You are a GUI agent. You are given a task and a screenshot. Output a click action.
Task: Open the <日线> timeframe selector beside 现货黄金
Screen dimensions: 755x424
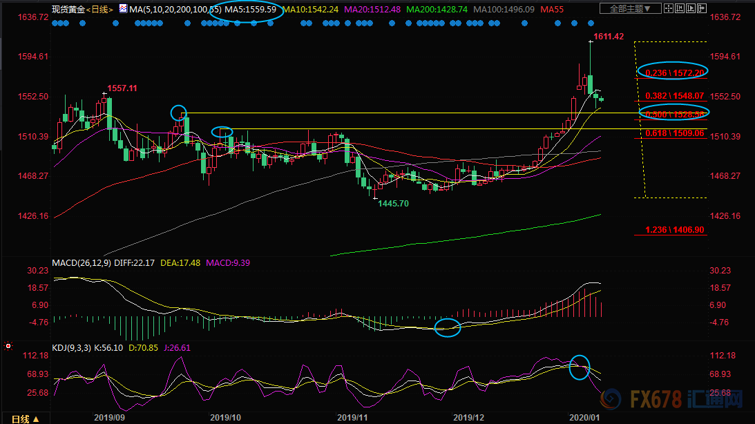click(99, 9)
